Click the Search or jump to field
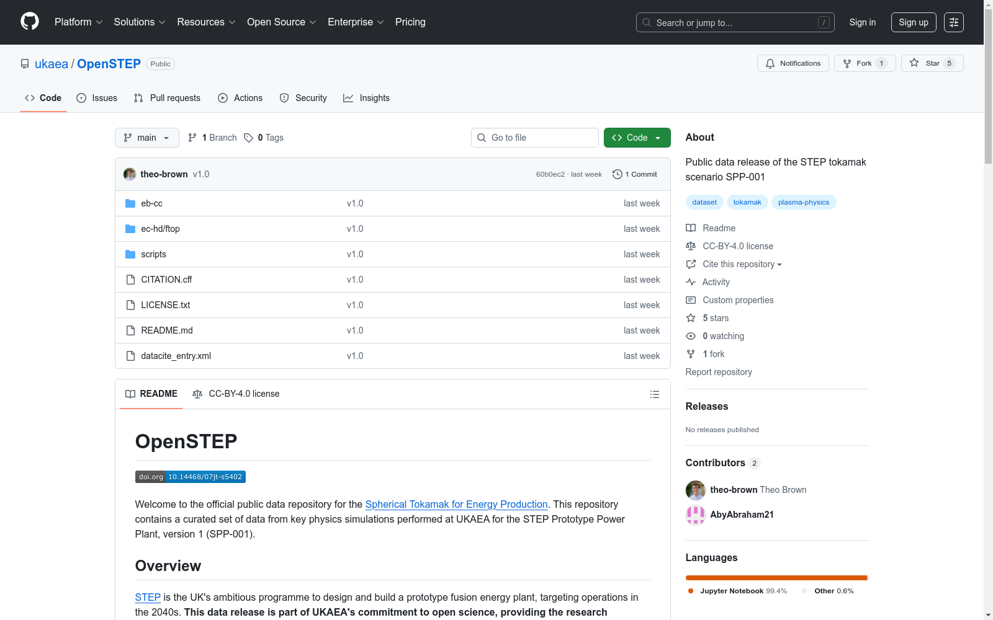The height and width of the screenshot is (620, 993). tap(735, 22)
